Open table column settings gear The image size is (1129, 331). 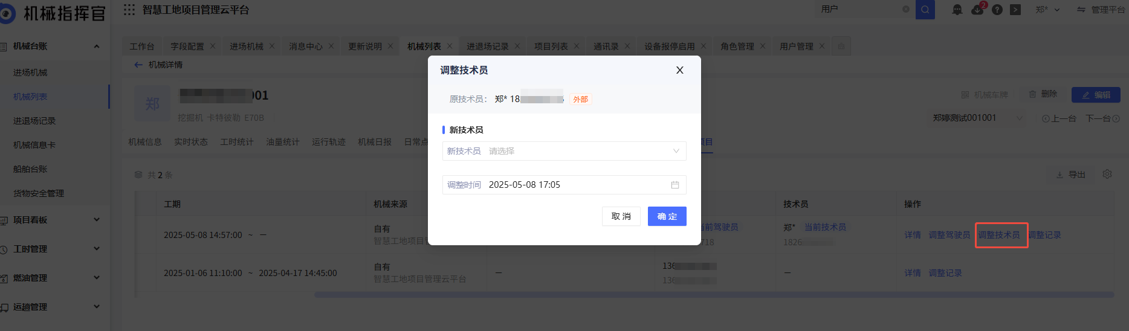1107,174
